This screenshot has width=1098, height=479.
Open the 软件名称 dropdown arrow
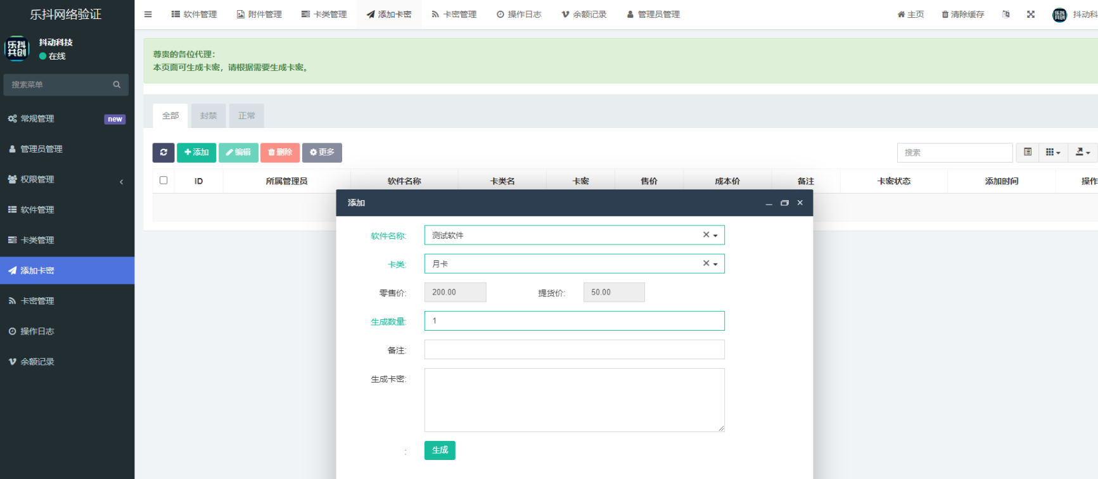coord(716,236)
